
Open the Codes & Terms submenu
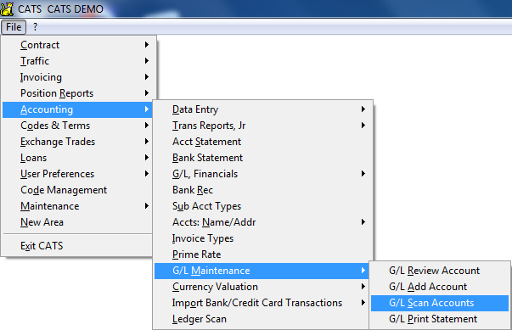pos(77,126)
